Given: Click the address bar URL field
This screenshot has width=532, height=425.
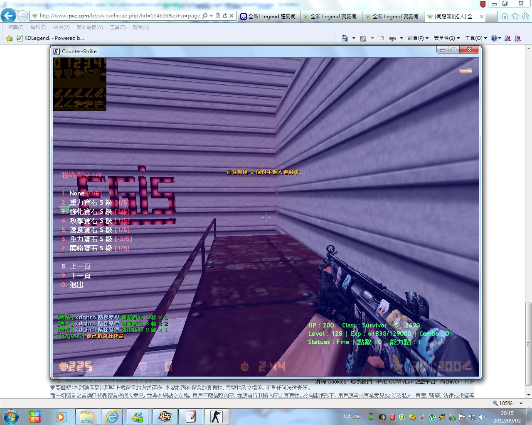Looking at the screenshot, I should pyautogui.click(x=120, y=16).
